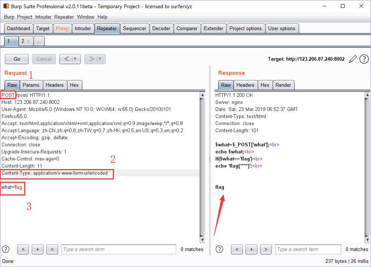Close Repeater tab 1 with its x
Viewport: 371px width, 267px height.
pyautogui.click(x=14, y=42)
